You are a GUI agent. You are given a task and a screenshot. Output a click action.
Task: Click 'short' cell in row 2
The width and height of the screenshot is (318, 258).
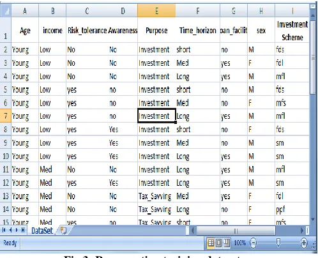198,49
